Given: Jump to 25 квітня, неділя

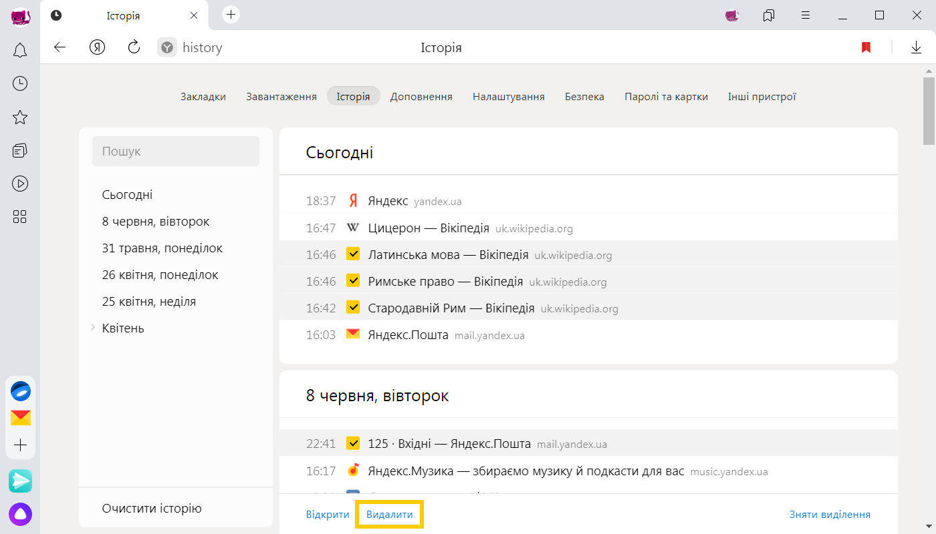Looking at the screenshot, I should pyautogui.click(x=149, y=301).
